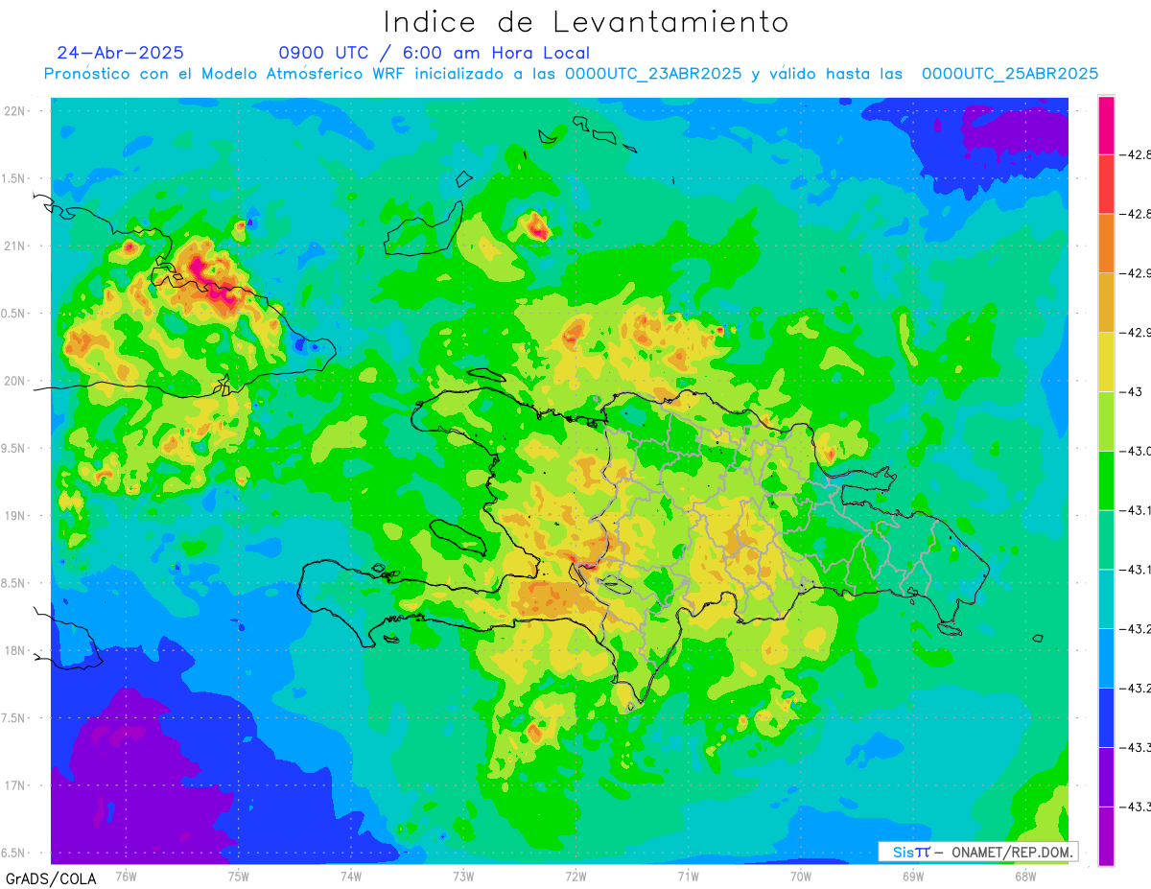
Task: Click the "-43.0" legend value
Action: (1136, 451)
